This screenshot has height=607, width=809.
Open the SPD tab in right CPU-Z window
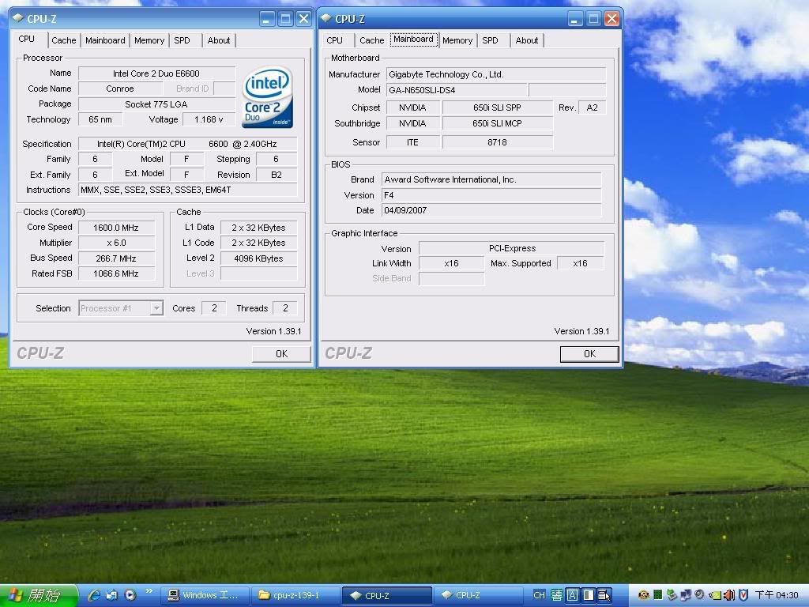tap(490, 40)
